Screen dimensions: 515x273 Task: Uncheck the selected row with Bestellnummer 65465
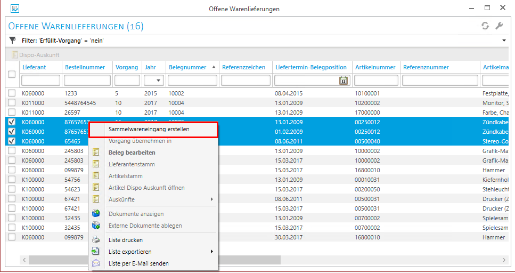(12, 141)
